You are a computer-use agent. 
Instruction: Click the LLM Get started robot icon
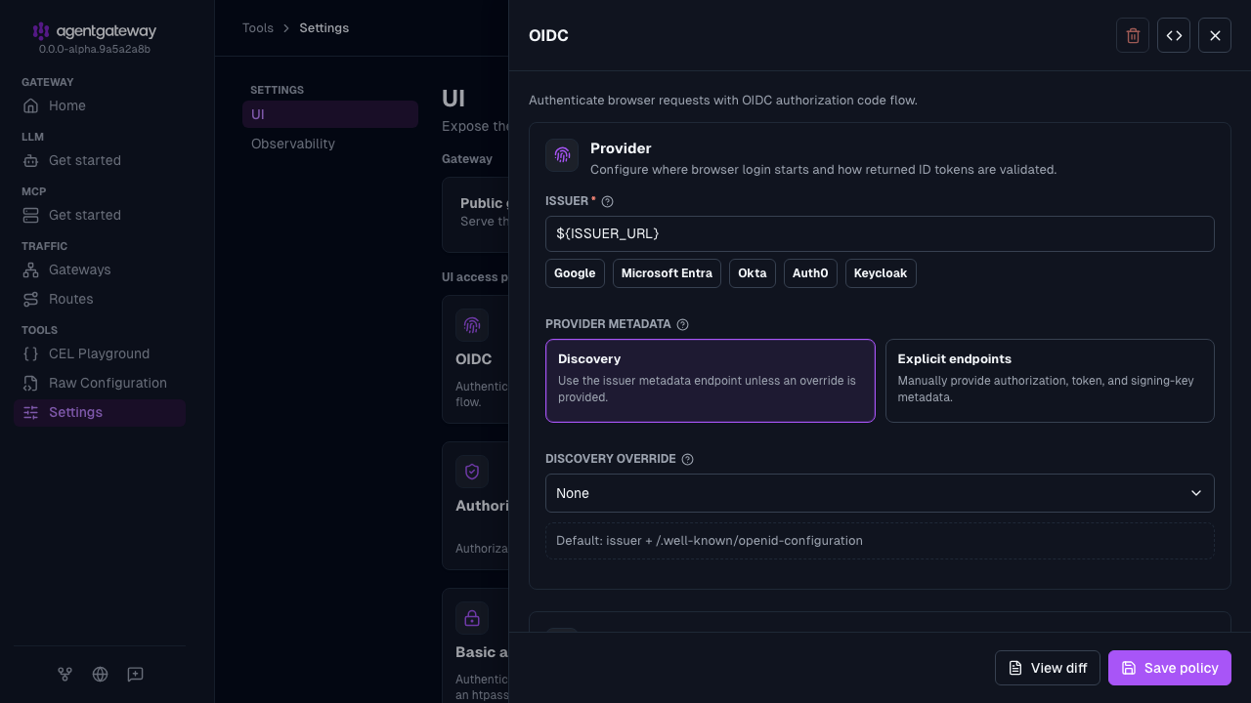pos(31,160)
